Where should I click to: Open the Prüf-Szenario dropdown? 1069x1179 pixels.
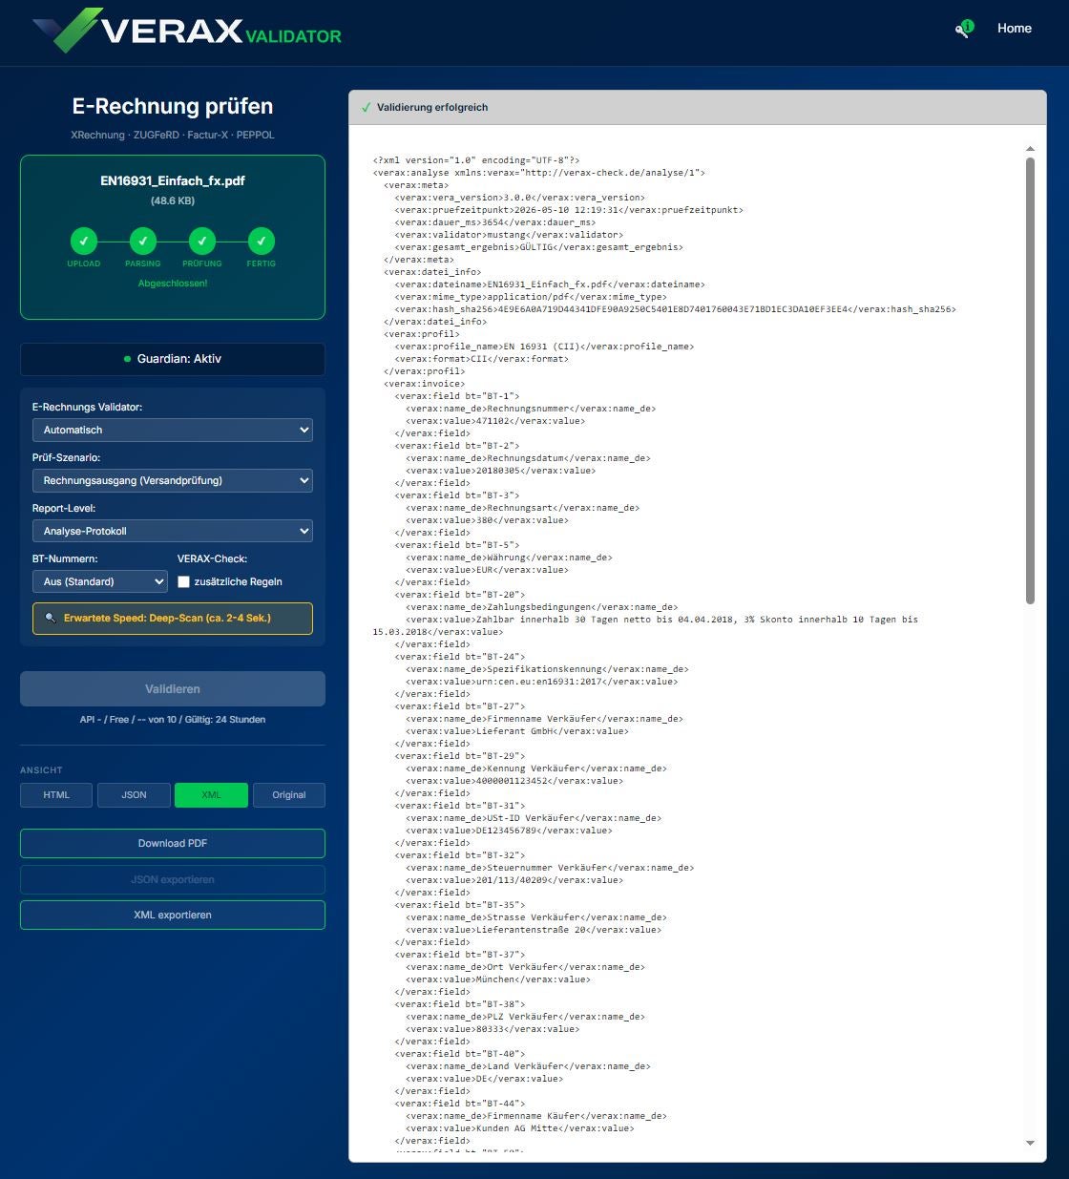pyautogui.click(x=173, y=480)
